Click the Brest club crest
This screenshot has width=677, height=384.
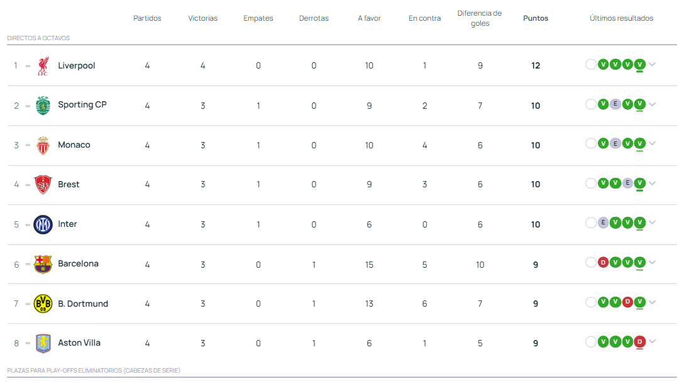tap(43, 184)
